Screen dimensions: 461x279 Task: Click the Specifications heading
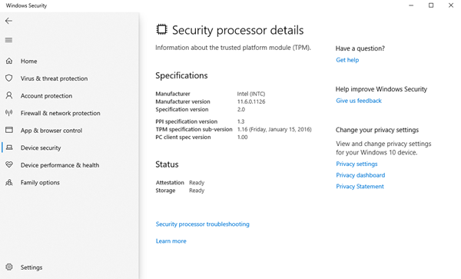pyautogui.click(x=181, y=75)
